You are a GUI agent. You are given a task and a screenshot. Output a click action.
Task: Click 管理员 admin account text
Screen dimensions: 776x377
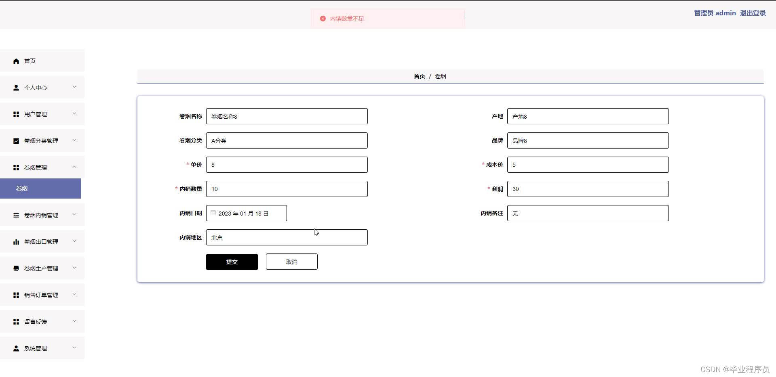715,13
